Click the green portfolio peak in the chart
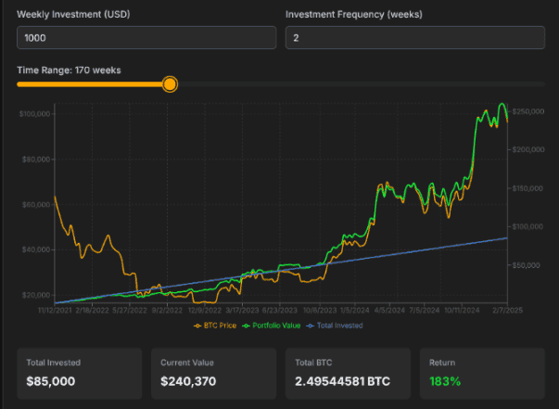 [x=502, y=104]
